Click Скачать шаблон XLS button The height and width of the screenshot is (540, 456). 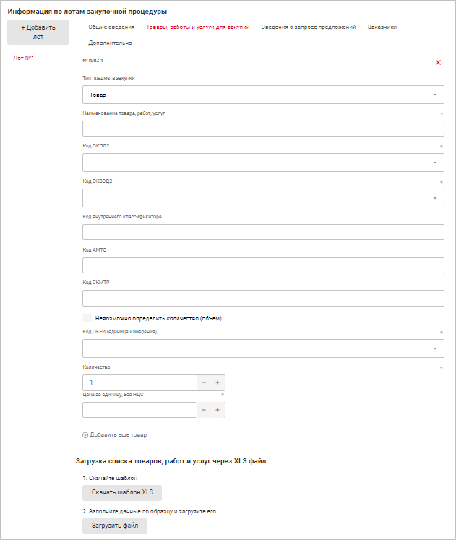pyautogui.click(x=122, y=492)
